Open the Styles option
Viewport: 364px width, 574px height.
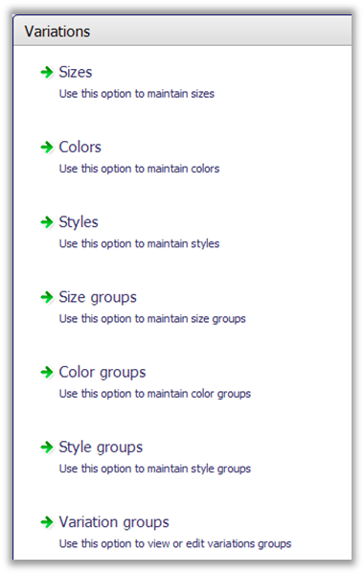tap(79, 222)
